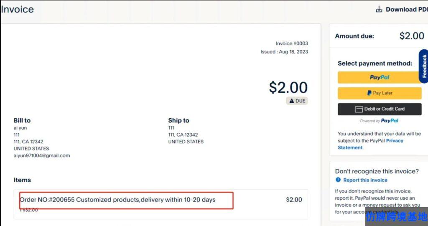Click the Bill to heading
Image resolution: width=428 pixels, height=226 pixels.
click(22, 120)
